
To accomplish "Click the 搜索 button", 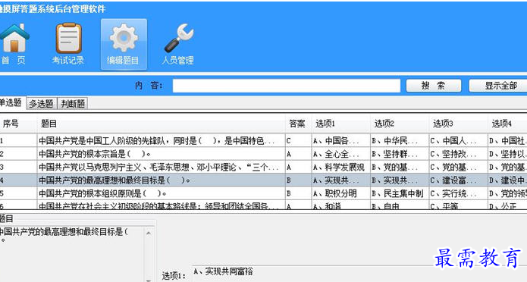I will click(433, 86).
